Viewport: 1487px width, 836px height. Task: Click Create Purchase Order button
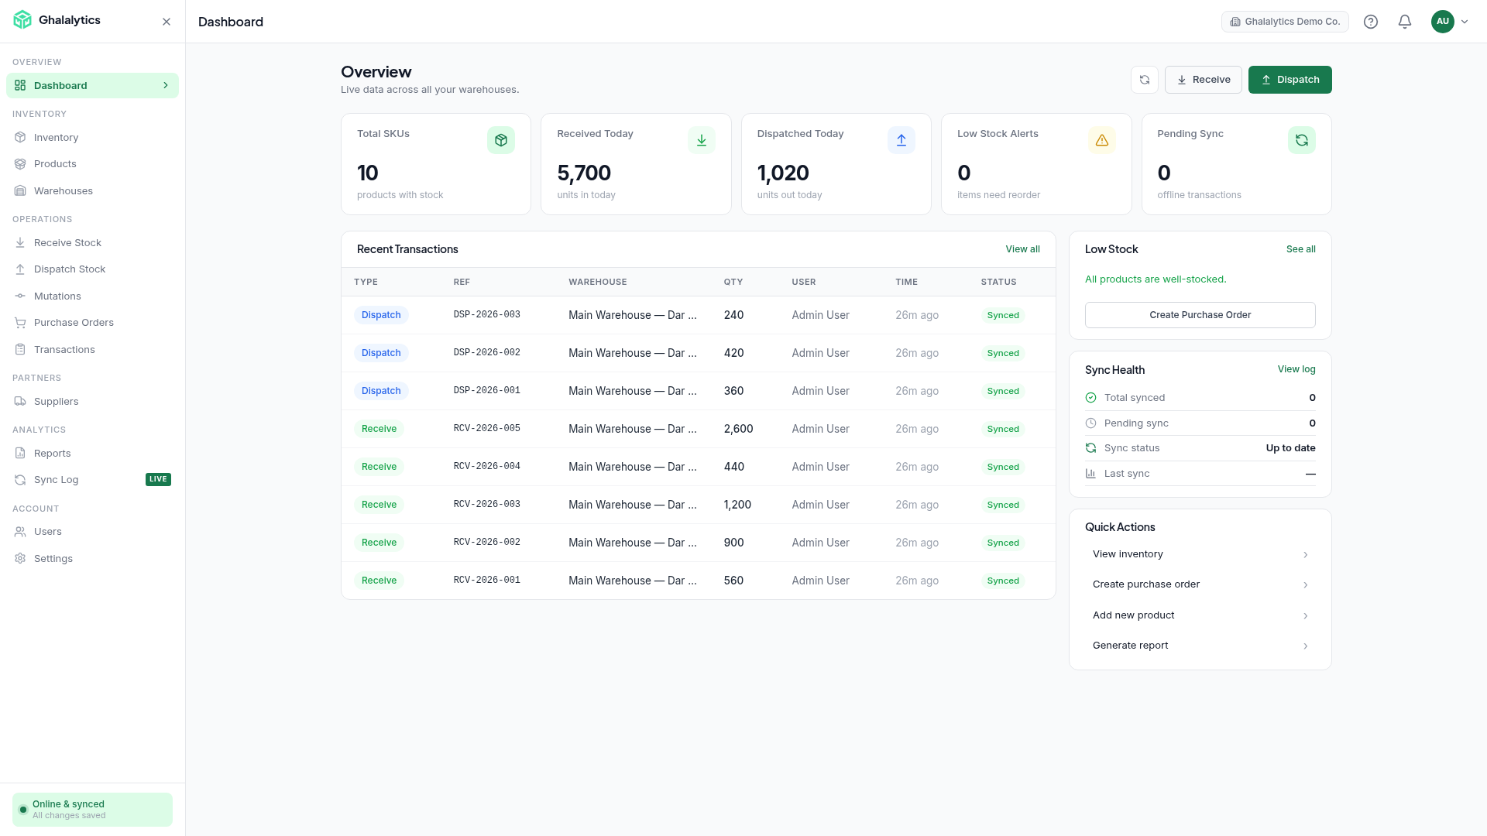(1200, 315)
